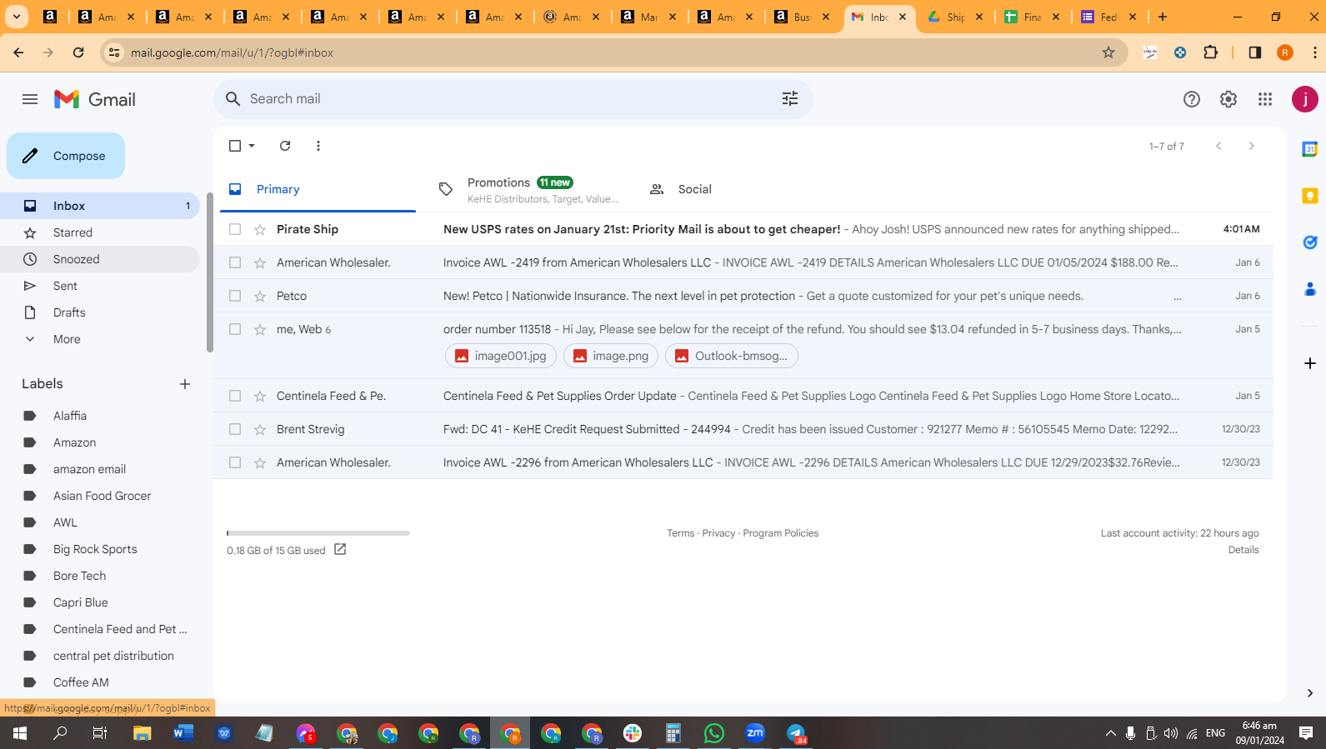
Task: Tick the checkbox for Brent Strevig email
Action: pyautogui.click(x=235, y=429)
